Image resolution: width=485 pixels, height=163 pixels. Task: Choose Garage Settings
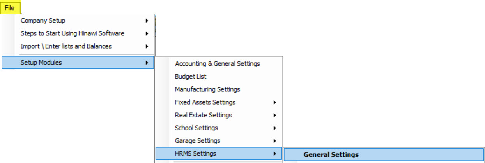(x=197, y=141)
